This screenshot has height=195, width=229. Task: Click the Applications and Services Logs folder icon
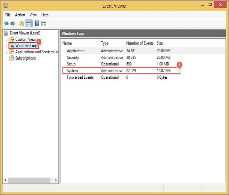(x=12, y=52)
